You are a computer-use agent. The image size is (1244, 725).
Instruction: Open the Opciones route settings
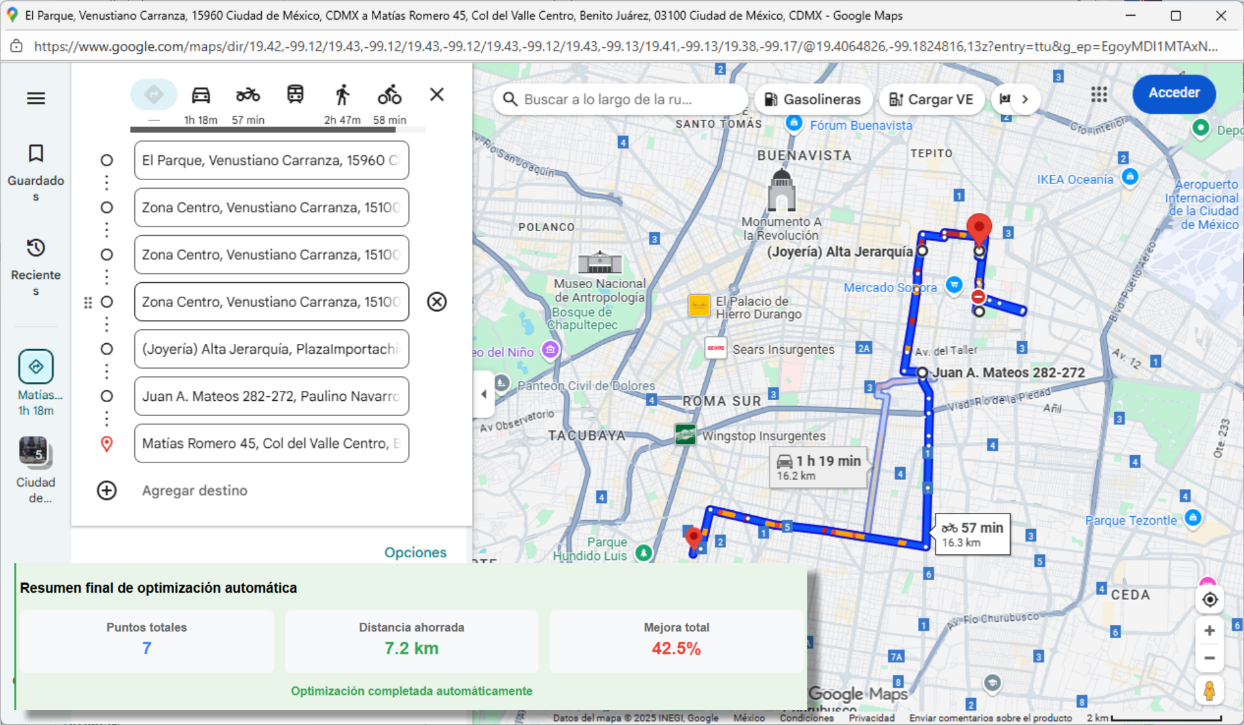pyautogui.click(x=415, y=552)
